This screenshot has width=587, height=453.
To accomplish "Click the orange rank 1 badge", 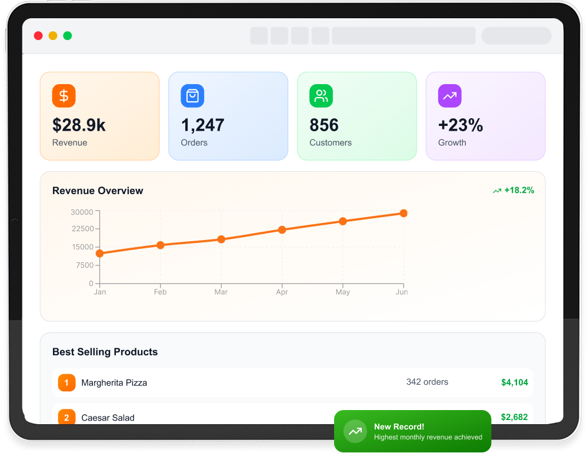I will [66, 382].
